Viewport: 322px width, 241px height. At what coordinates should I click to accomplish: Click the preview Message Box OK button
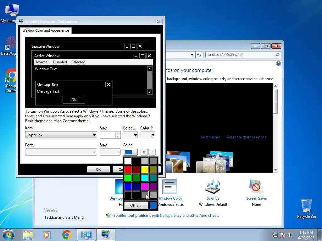74,100
